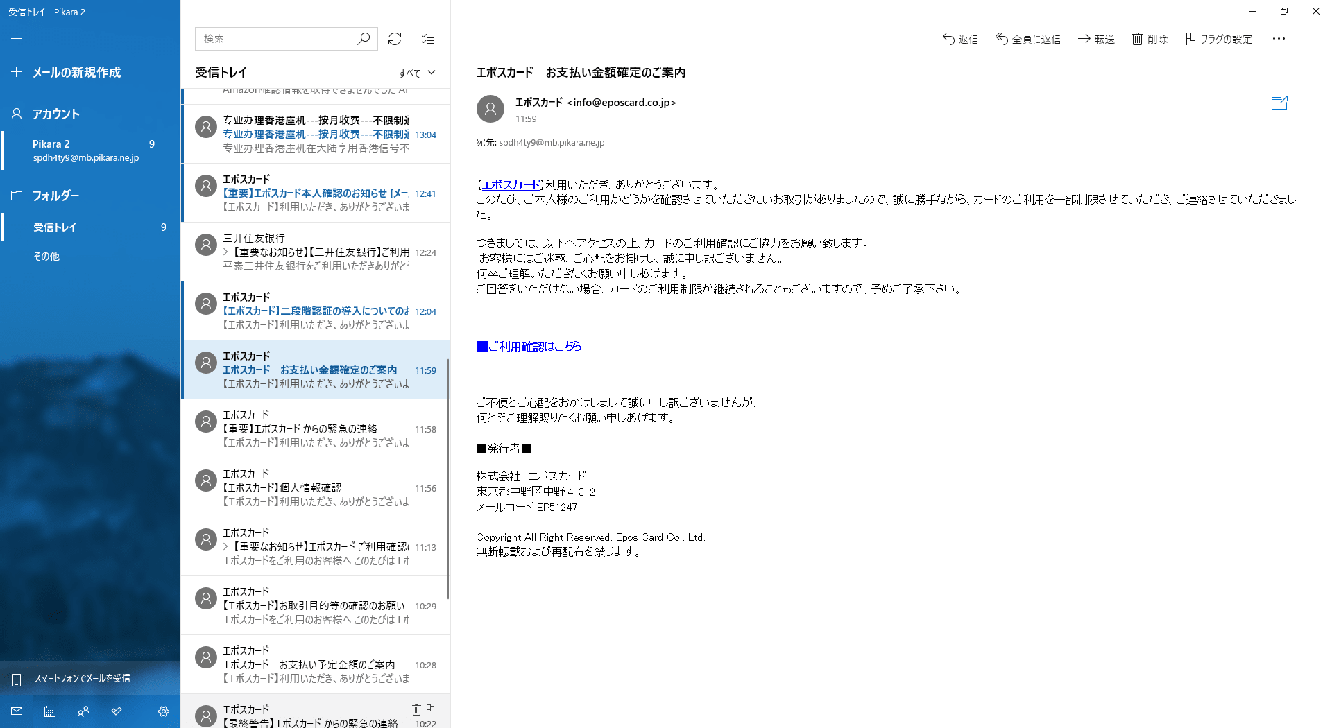
Task: Expand the 三井住友銀行 conversation thread
Action: (226, 252)
